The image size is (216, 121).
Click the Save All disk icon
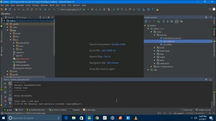coord(6,9)
